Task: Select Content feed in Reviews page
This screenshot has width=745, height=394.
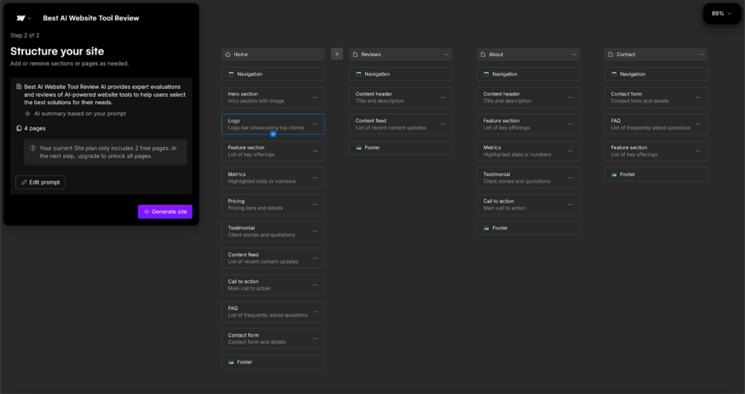Action: point(393,125)
